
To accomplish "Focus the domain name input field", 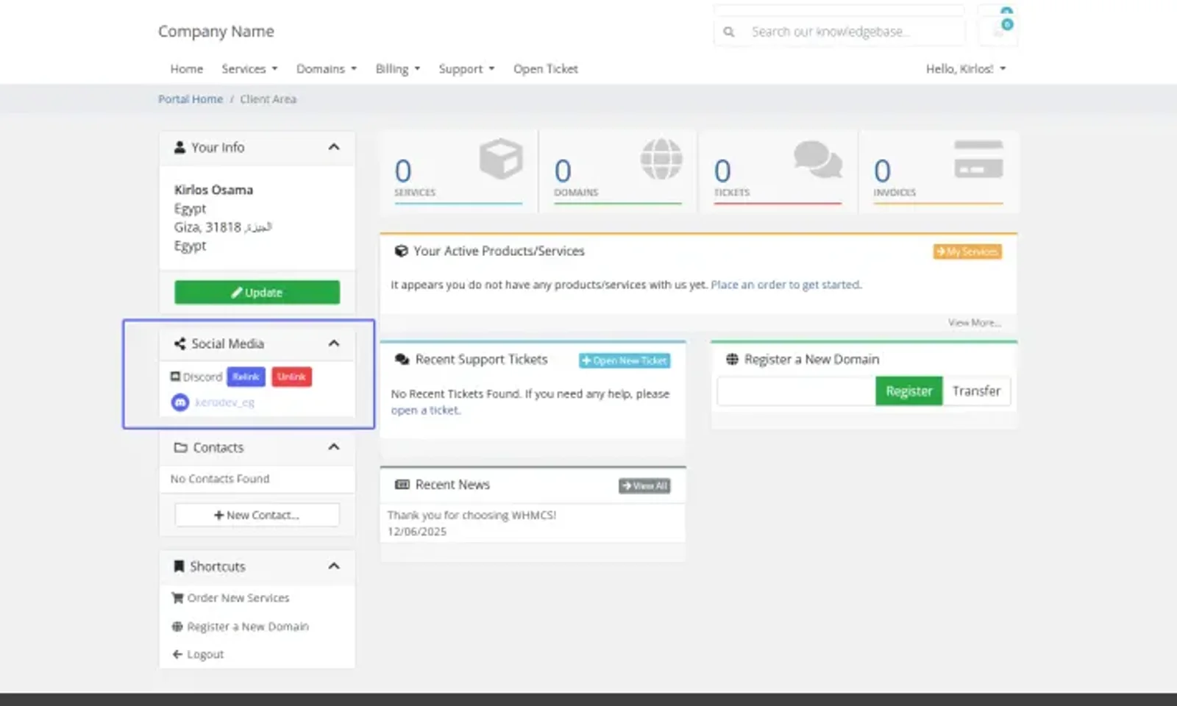I will [x=797, y=391].
